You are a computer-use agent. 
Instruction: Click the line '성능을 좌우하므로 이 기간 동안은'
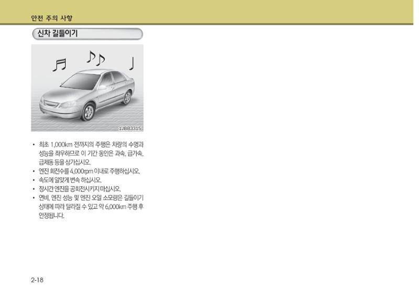91,153
